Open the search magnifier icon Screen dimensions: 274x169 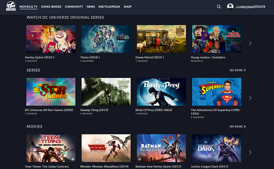click(x=219, y=7)
